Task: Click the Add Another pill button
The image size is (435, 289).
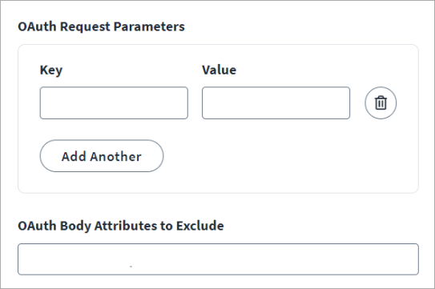Action: coord(102,156)
